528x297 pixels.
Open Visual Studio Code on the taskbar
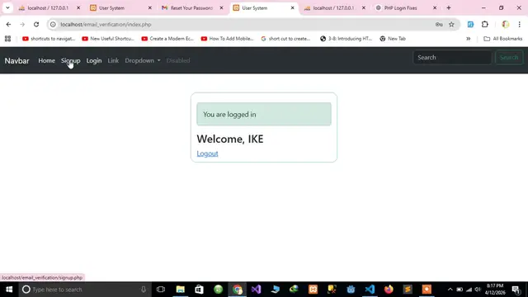point(370,290)
